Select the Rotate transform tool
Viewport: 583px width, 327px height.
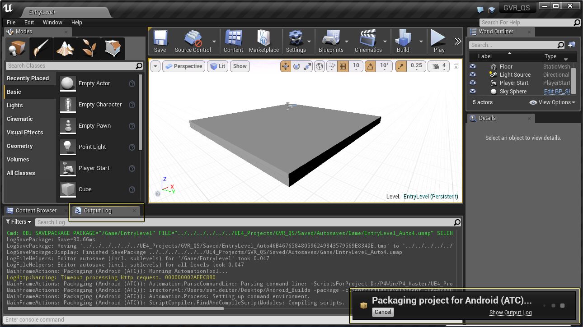pos(297,66)
